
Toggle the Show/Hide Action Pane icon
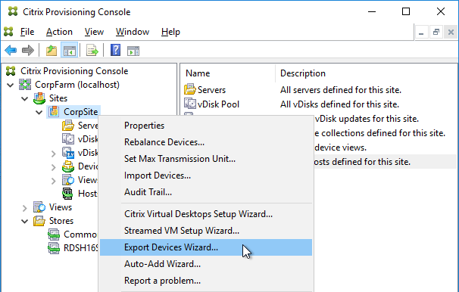coord(133,51)
